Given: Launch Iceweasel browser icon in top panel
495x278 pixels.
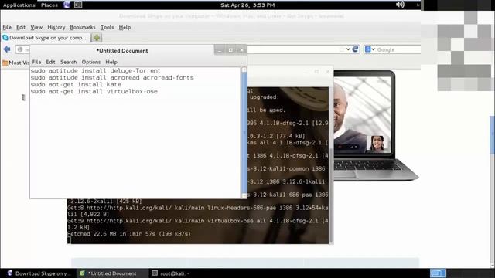Looking at the screenshot, I should pos(67,5).
